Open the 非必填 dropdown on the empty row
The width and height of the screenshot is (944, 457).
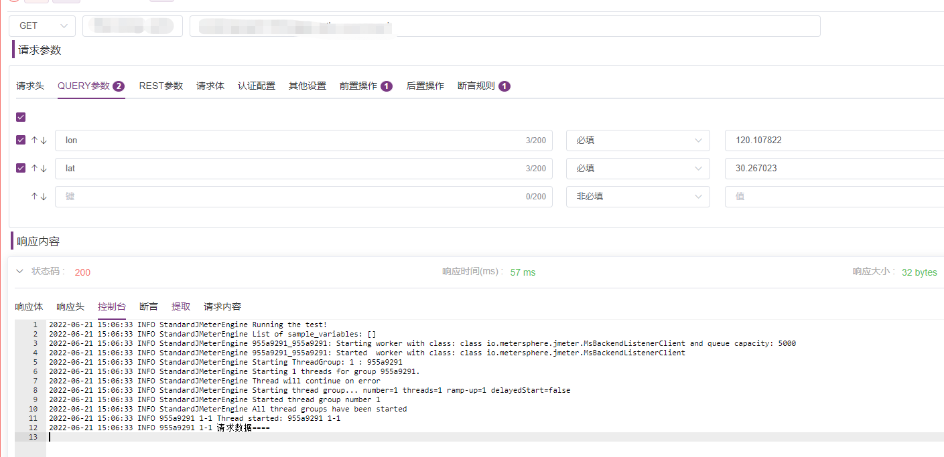[637, 196]
